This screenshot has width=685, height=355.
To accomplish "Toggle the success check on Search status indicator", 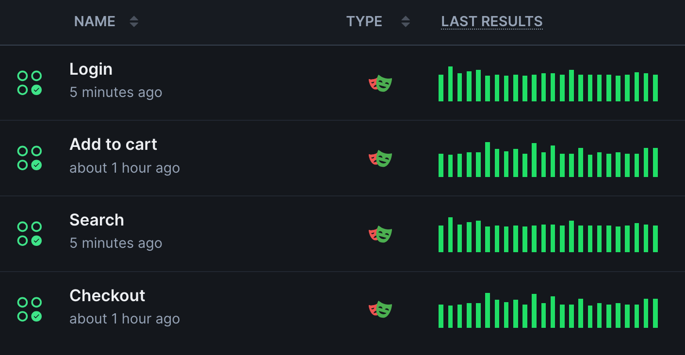I will point(36,242).
